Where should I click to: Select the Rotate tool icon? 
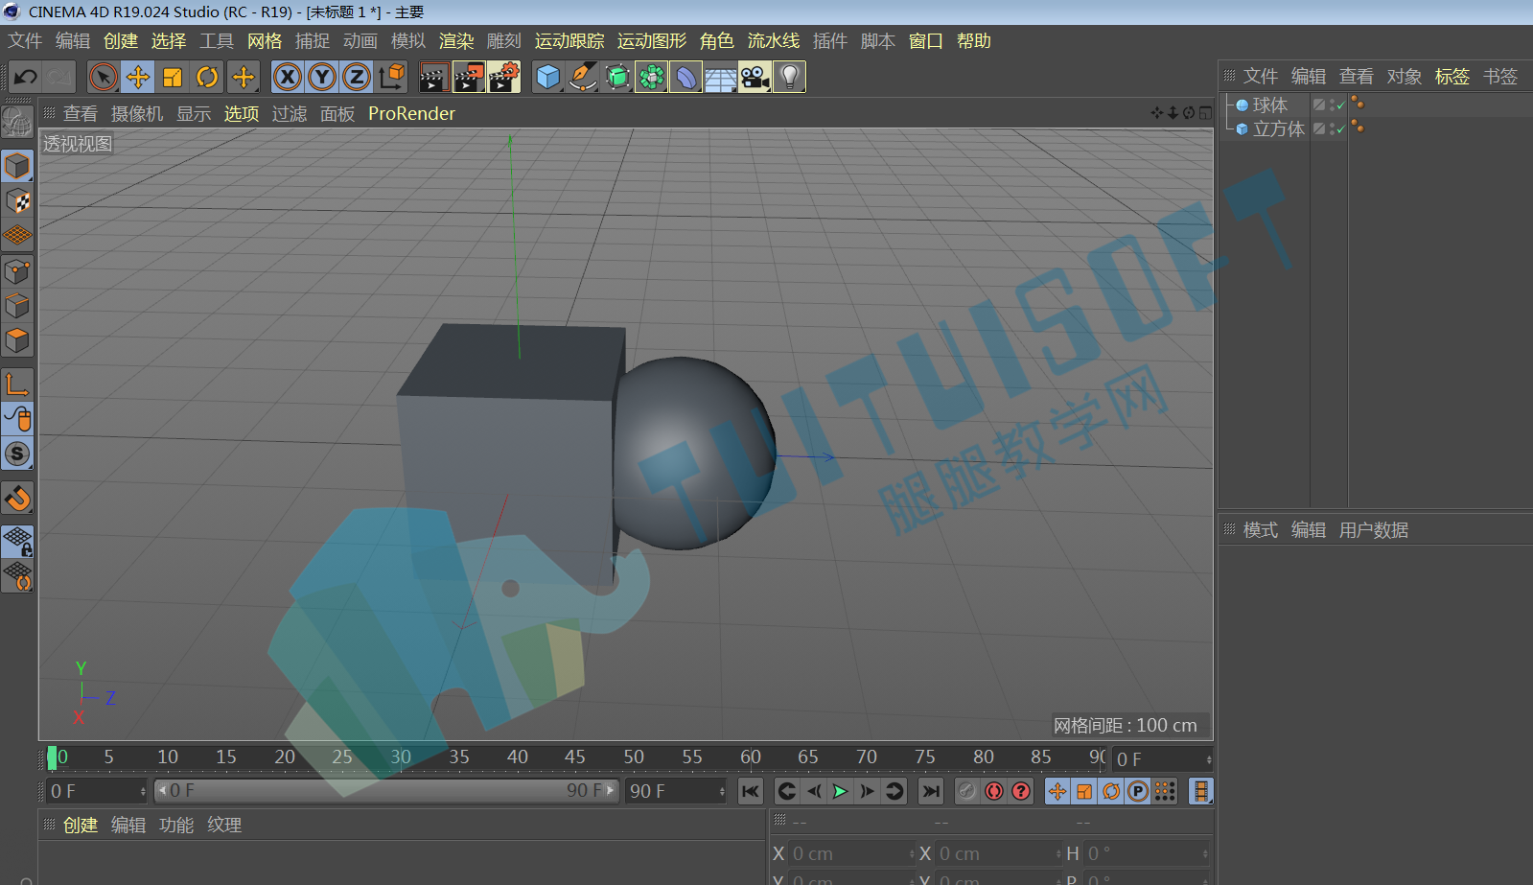pos(207,77)
